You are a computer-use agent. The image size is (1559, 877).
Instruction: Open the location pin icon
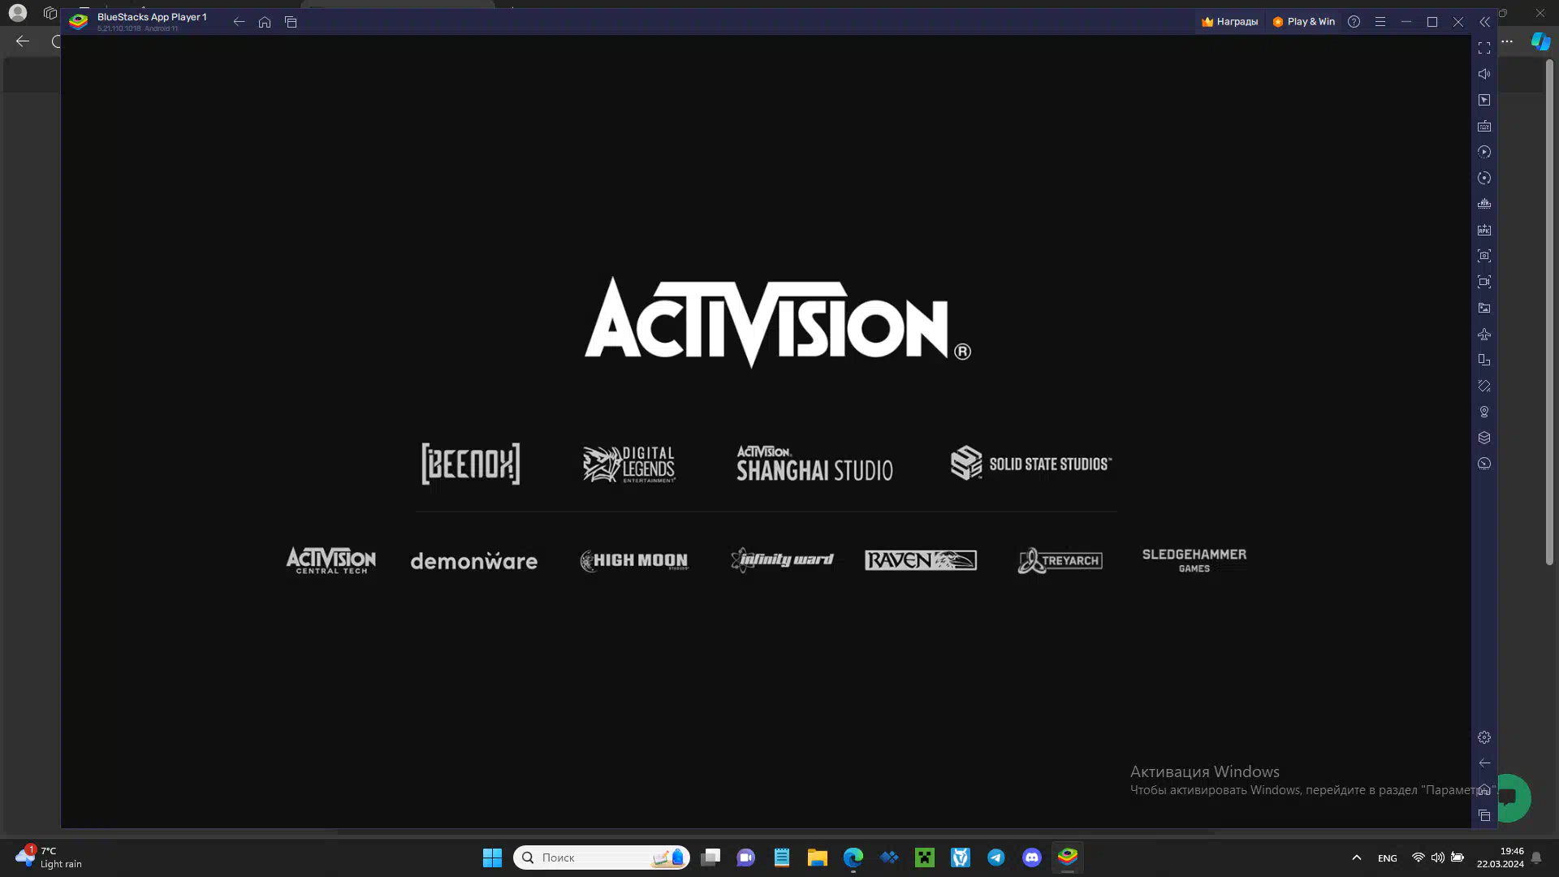pyautogui.click(x=1484, y=412)
